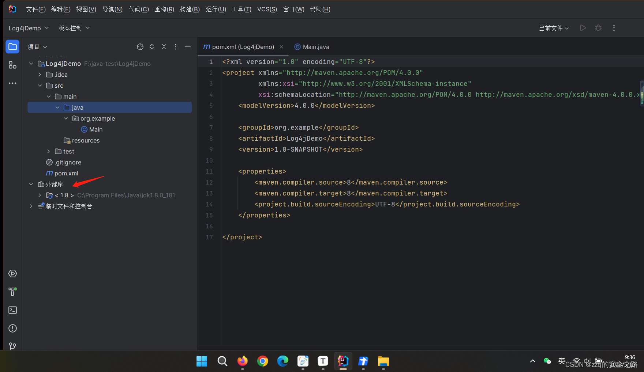Expand 临时文件和控制台 node
Screen dimensions: 644x372
click(31, 206)
